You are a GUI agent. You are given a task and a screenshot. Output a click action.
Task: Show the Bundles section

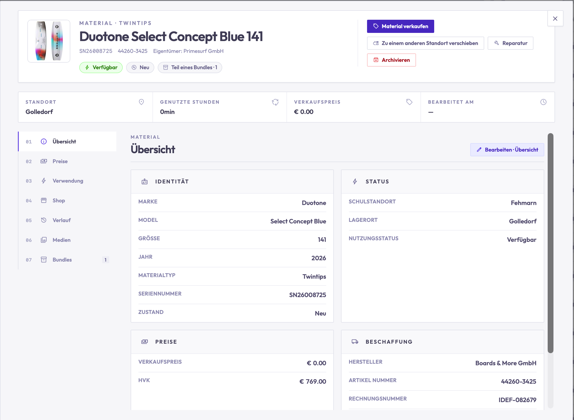tap(67, 260)
